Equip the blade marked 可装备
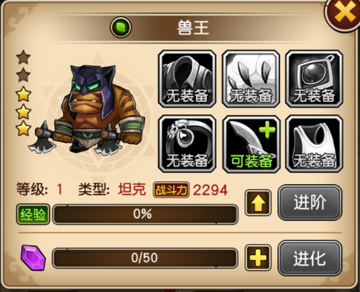Screen dimensions: 360x292 (x=251, y=144)
